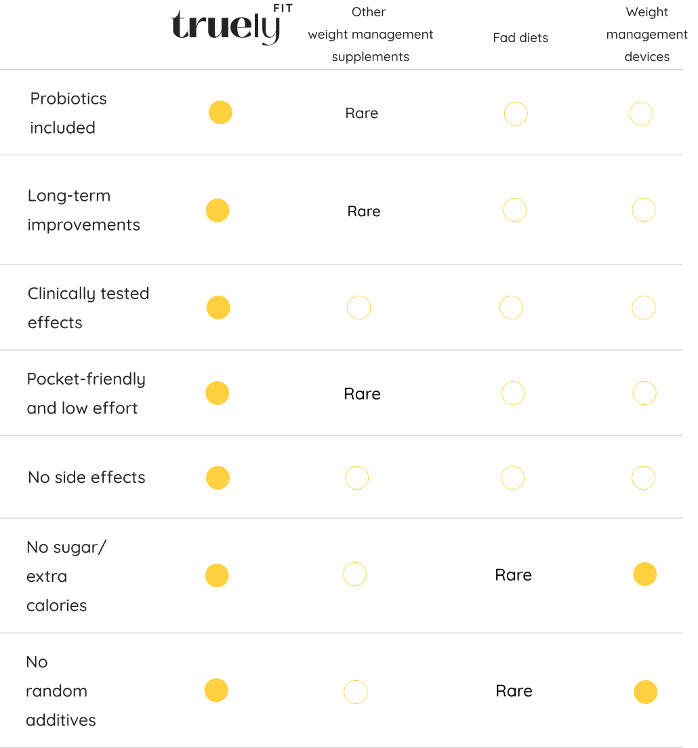
Task: Click 'Rare' in the Probiotics included row
Action: (362, 113)
